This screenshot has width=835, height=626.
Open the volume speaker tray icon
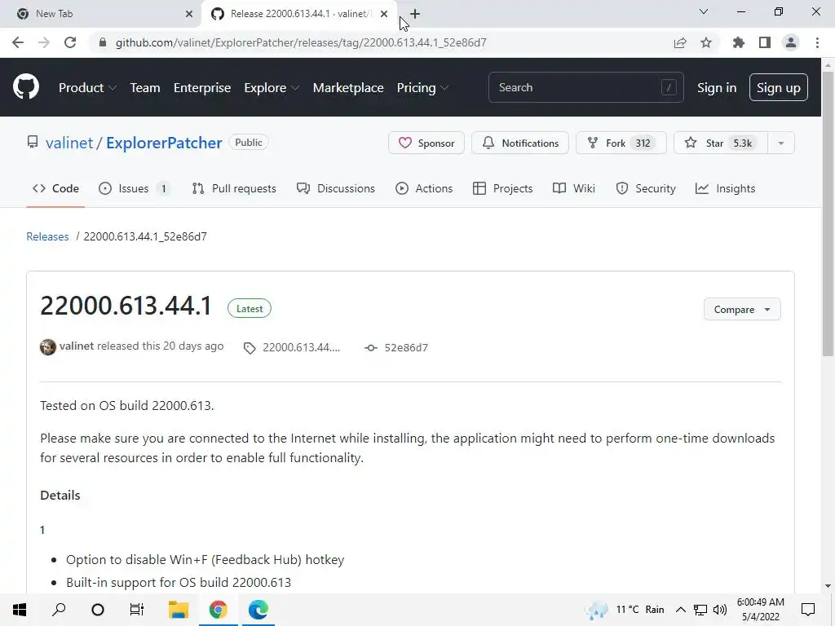point(720,610)
